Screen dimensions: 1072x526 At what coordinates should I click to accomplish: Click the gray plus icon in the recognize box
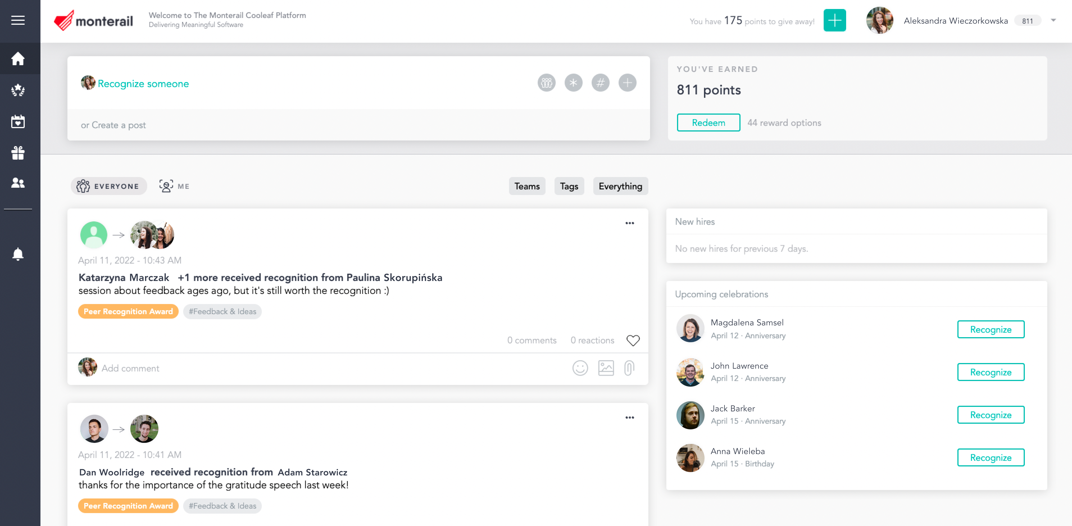coord(628,83)
